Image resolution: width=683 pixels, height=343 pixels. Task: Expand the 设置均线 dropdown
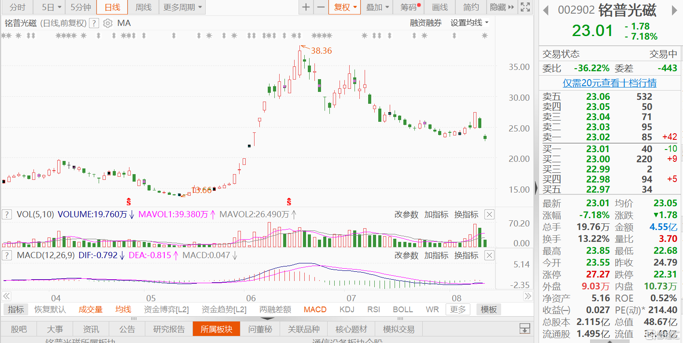point(469,23)
